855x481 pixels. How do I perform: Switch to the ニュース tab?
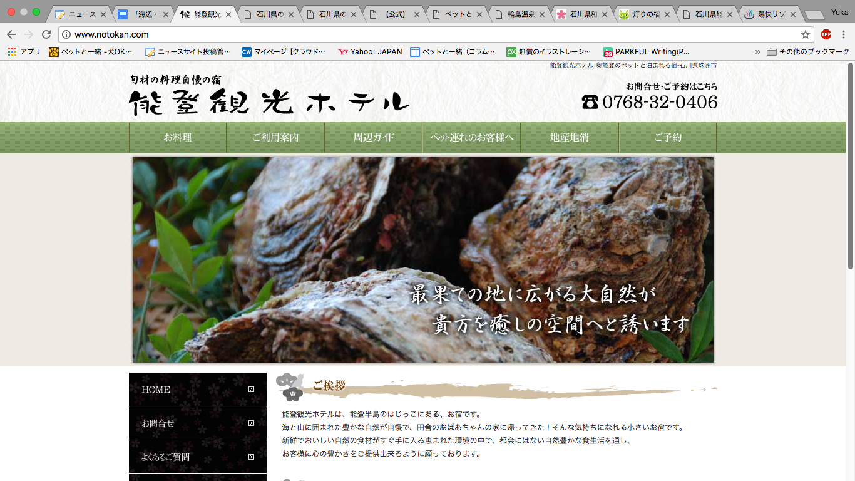(x=80, y=14)
